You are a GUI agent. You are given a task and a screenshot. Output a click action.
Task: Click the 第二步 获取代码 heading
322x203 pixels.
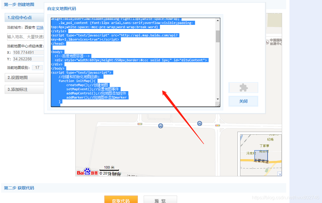pyautogui.click(x=19, y=188)
